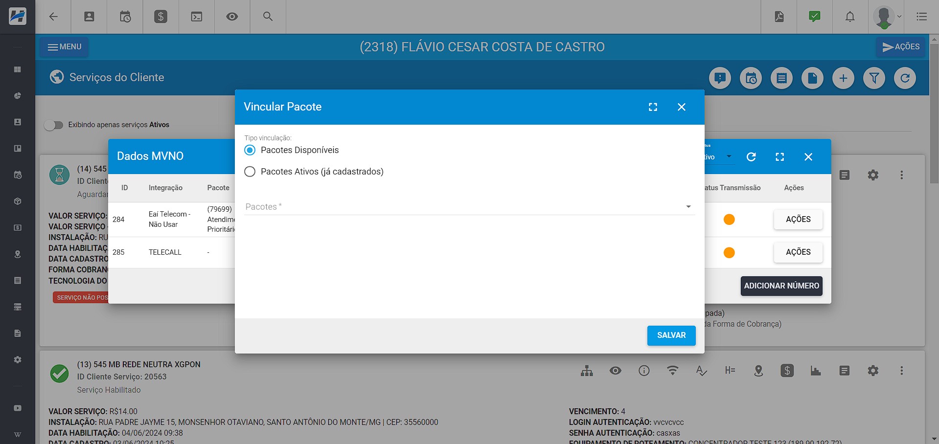The image size is (939, 444).
Task: Open the pie chart sidebar icon
Action: 18,96
